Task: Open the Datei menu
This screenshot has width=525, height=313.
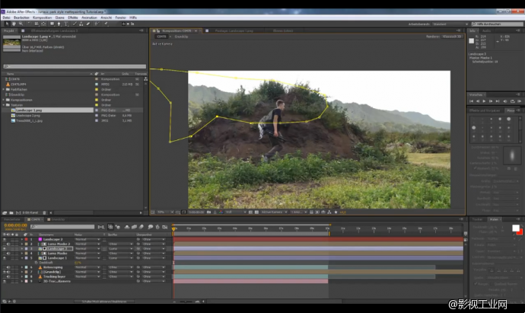Action: point(6,18)
